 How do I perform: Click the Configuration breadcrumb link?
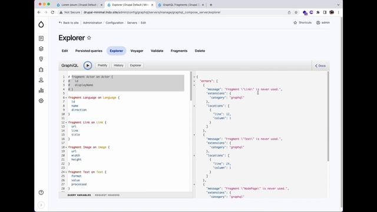(114, 22)
